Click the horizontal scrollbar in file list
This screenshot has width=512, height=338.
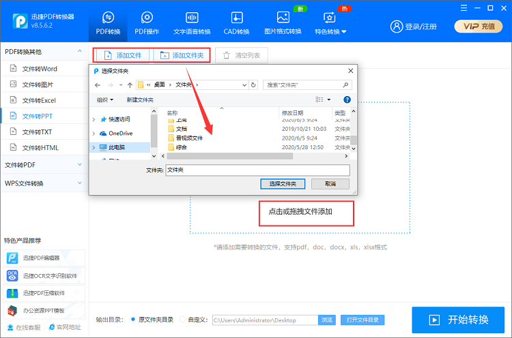(x=230, y=156)
